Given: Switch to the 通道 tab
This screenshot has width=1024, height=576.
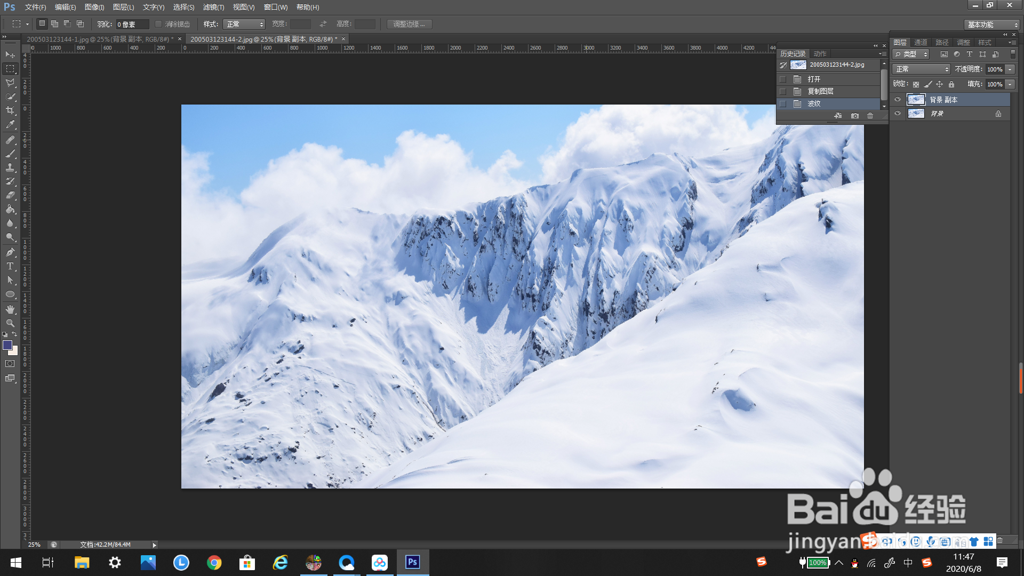Looking at the screenshot, I should (921, 42).
